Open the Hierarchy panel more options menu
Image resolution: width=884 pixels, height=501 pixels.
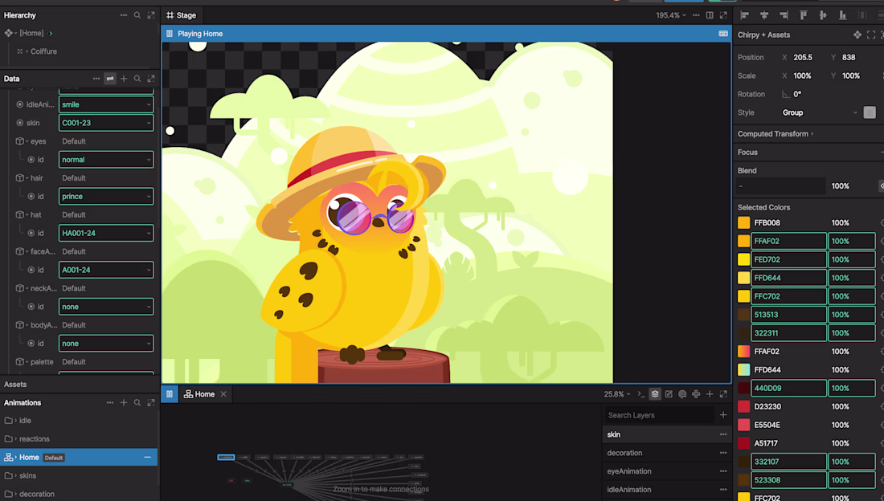(124, 15)
